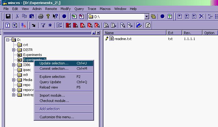This screenshot has width=218, height=127.
Task: Expand the DISTR folder node
Action: (x=13, y=50)
